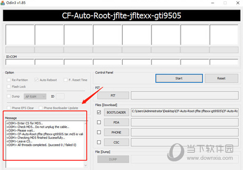243x170 pixels.
Task: Enable the CSC checkbox
Action: pyautogui.click(x=99, y=142)
